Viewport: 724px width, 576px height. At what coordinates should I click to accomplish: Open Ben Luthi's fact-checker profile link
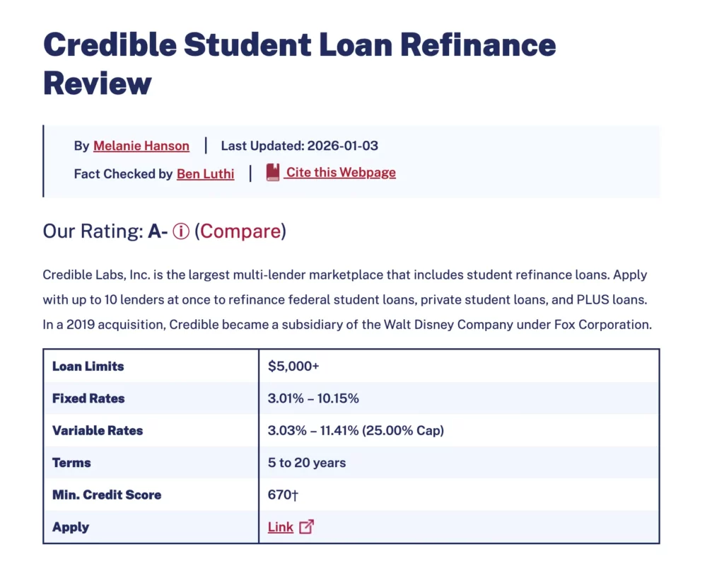point(205,173)
